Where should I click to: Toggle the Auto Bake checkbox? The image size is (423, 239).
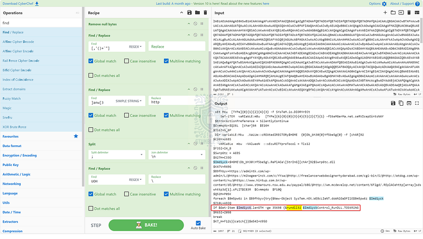[198, 223]
